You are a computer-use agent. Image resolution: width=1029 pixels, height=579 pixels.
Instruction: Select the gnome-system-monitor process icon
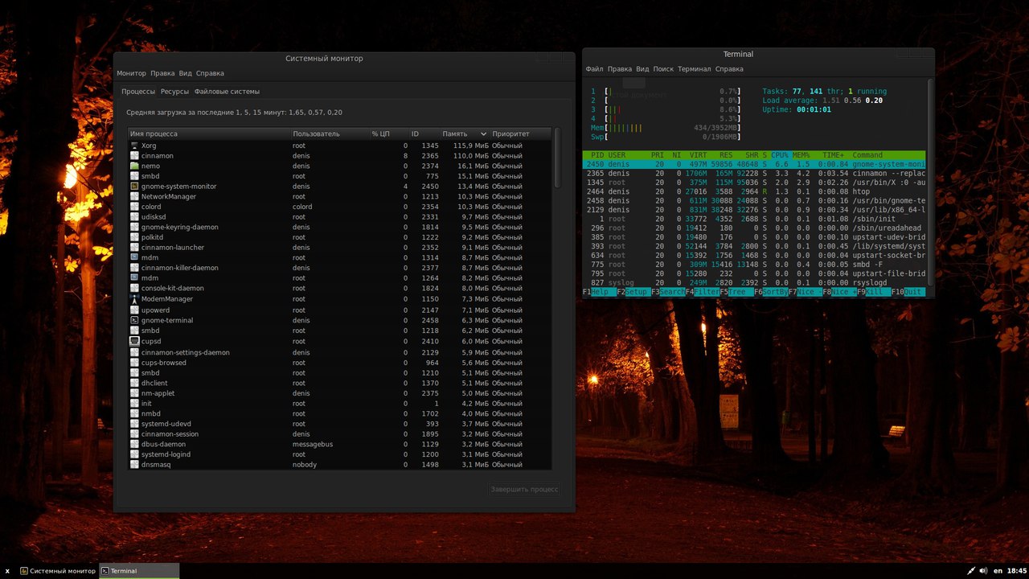[134, 187]
